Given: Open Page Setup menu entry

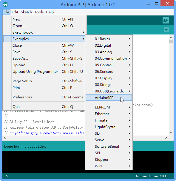Looking at the screenshot, I should pos(44,81).
